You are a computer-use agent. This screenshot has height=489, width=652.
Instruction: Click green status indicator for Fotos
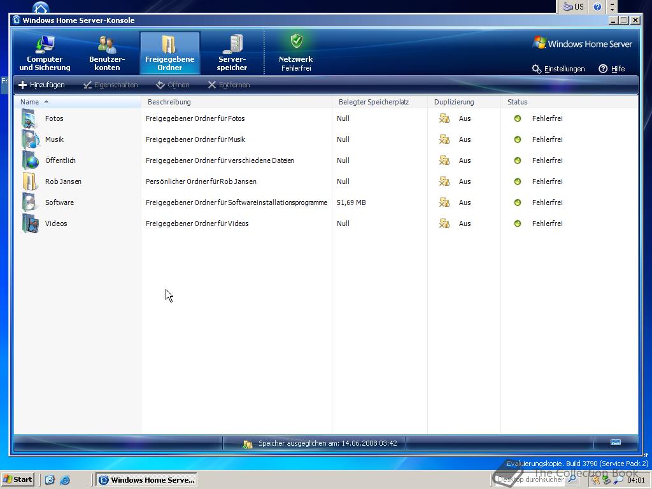(517, 118)
